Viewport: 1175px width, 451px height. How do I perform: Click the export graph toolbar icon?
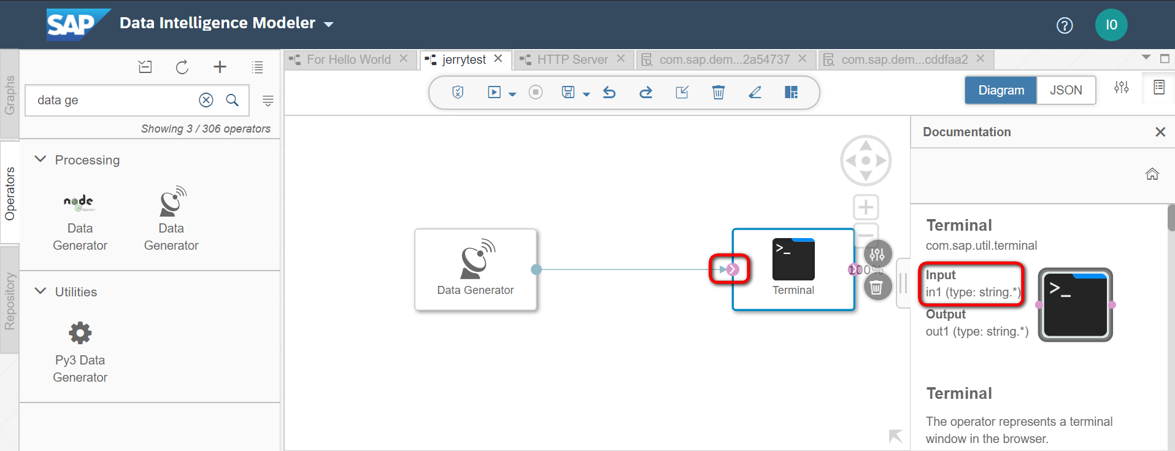coord(682,92)
